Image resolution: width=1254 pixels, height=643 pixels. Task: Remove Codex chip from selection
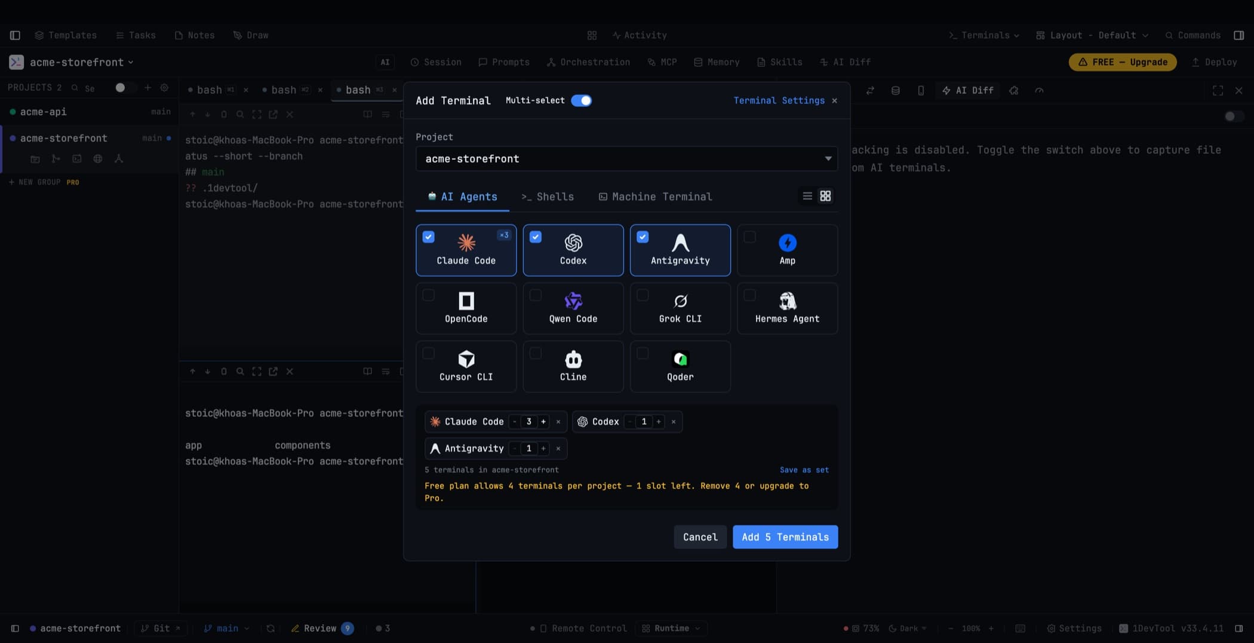674,422
